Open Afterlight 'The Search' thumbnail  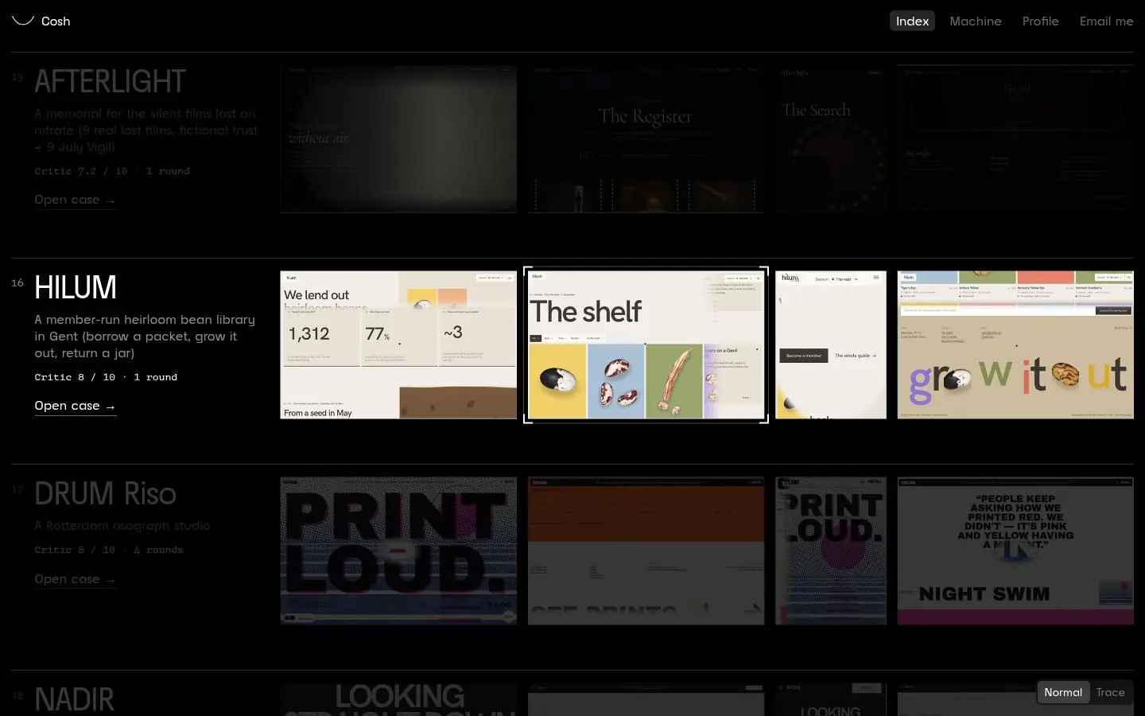(x=831, y=139)
